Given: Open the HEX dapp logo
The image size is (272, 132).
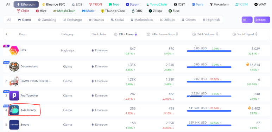Looking at the screenshot, I should click(x=14, y=51).
